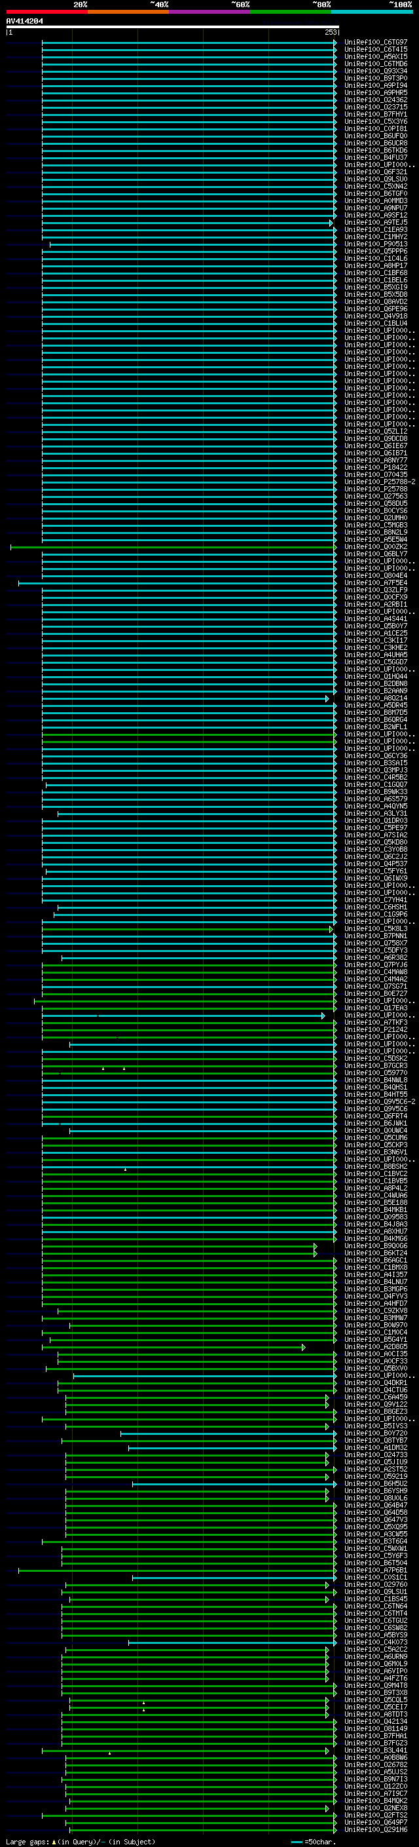Select hit label UniRef100_A9TEJ5
The height and width of the screenshot is (1847, 419).
pos(376,222)
